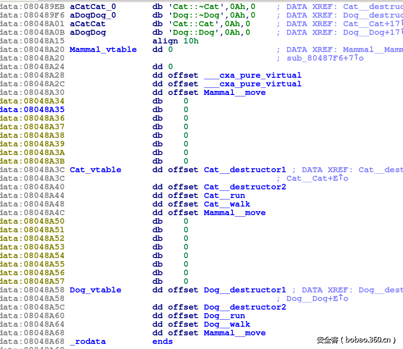Select the Dog_vtable label name
This screenshot has height=349, width=403.
pos(95,290)
